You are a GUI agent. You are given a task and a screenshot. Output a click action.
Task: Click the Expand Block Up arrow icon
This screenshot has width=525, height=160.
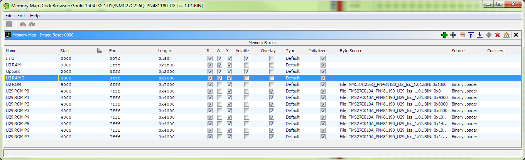coord(471,35)
